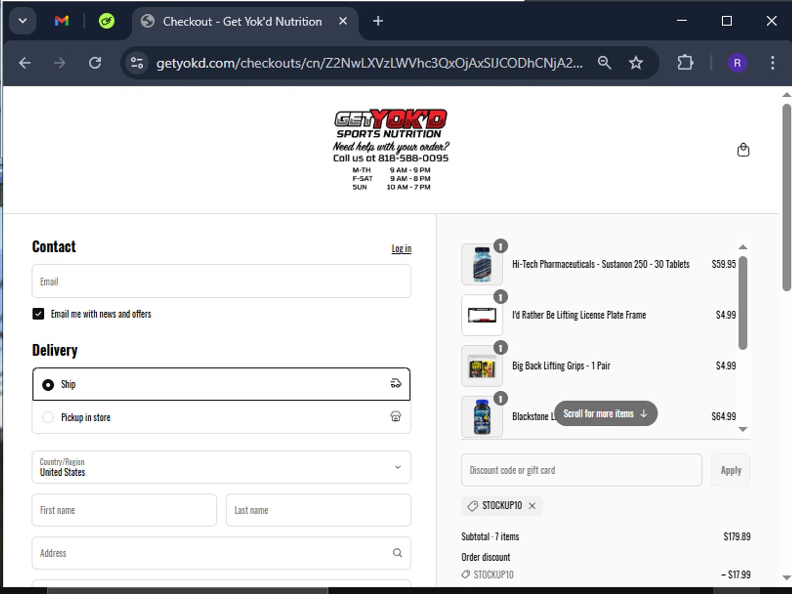Image resolution: width=792 pixels, height=594 pixels.
Task: Click the STOCKUP10 tag icon in chip
Action: (x=473, y=506)
